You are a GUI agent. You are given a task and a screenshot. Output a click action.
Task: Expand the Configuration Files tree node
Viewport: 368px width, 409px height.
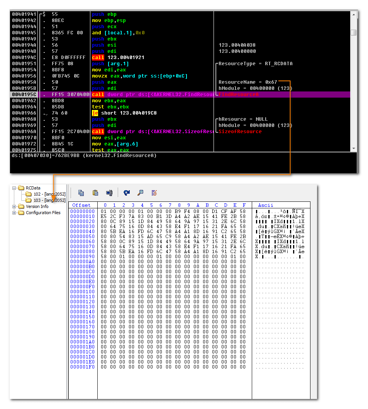14,213
